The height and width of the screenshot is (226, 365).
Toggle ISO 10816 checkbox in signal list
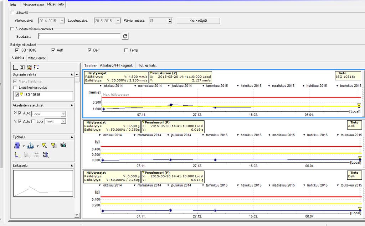[17, 95]
